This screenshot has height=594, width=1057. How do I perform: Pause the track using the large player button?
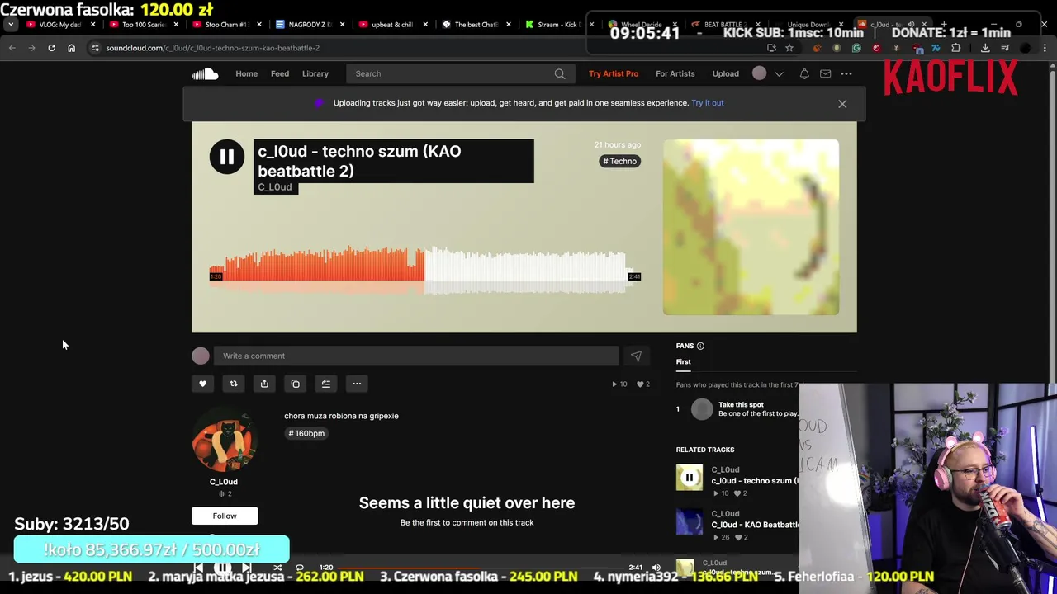pos(226,157)
